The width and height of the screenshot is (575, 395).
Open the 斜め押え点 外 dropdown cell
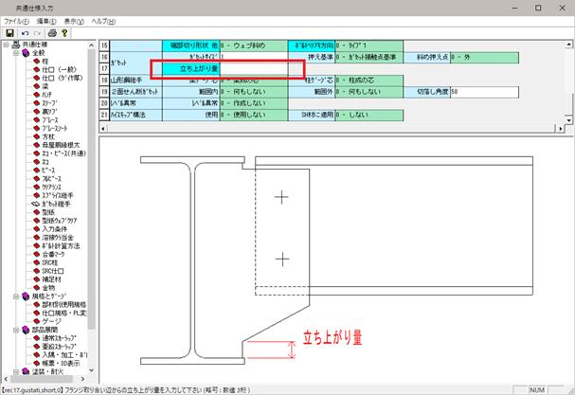pyautogui.click(x=484, y=57)
